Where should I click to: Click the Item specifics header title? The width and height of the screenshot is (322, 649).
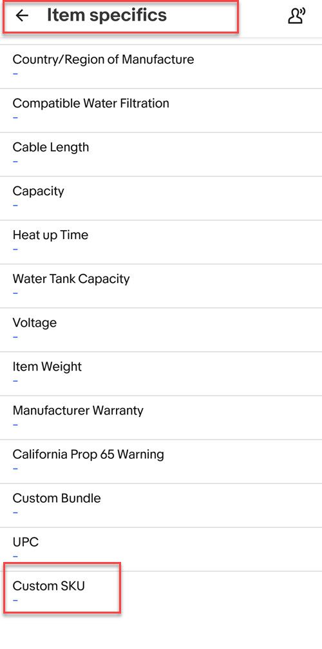[107, 15]
